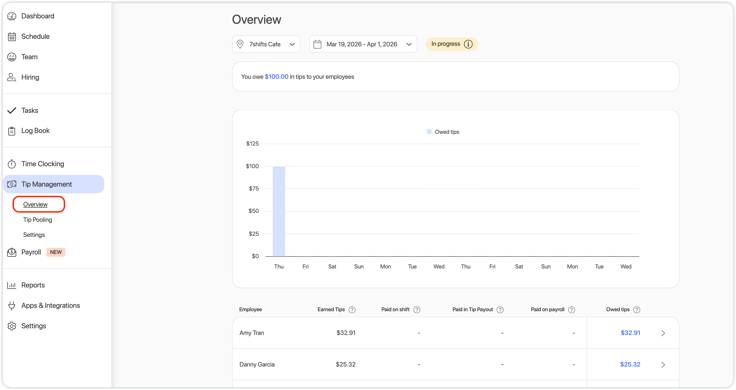Screen dimensions: 736x390
Task: Click the In progress info icon
Action: tap(468, 44)
